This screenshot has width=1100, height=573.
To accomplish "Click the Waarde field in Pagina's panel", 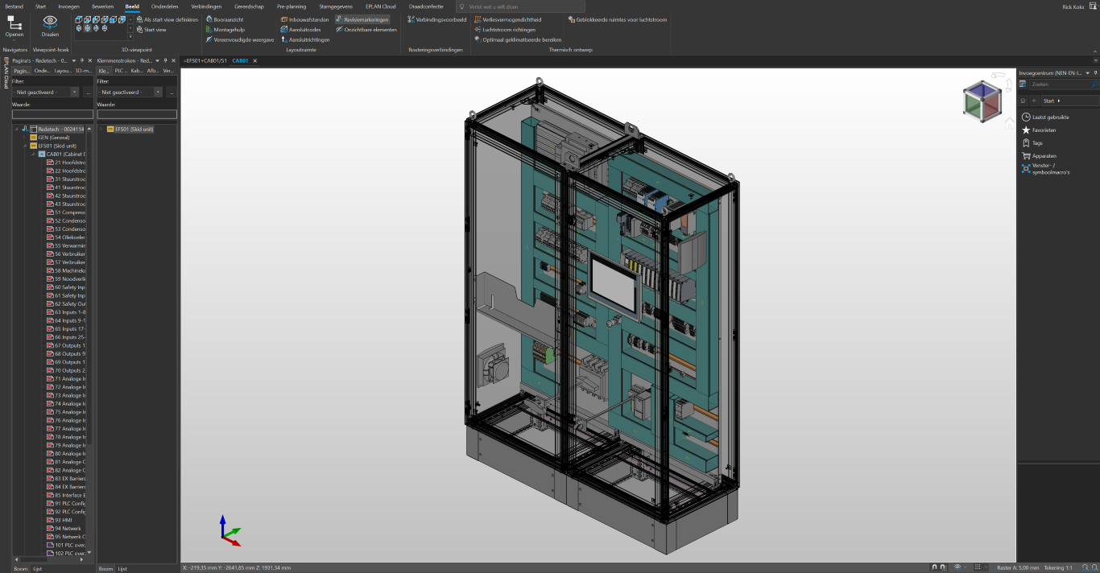I will click(52, 114).
